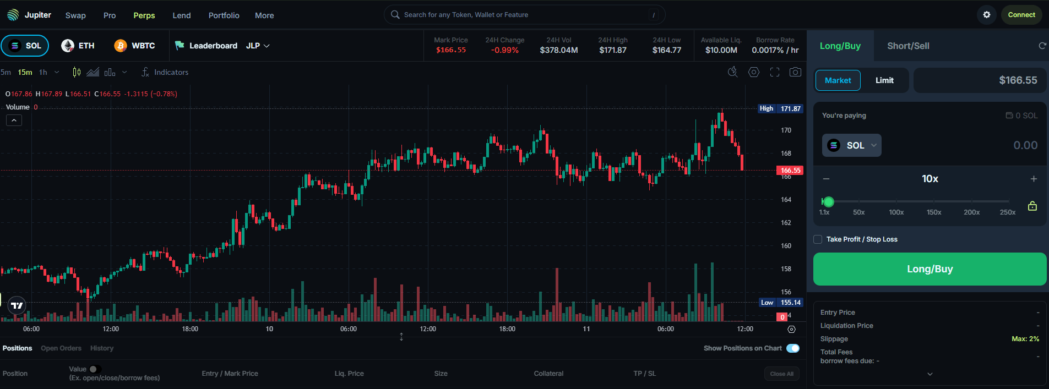Decrease leverage with minus button

826,179
